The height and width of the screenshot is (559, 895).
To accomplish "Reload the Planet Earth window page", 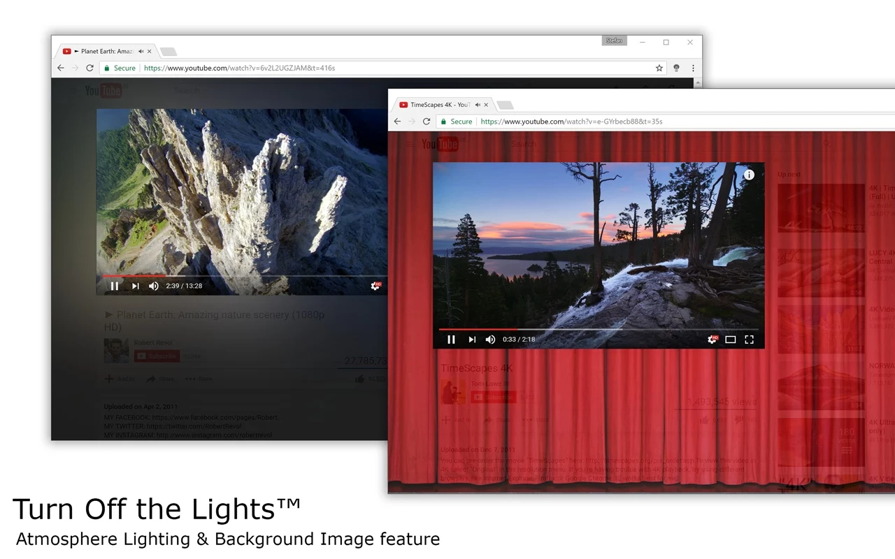I will (89, 68).
